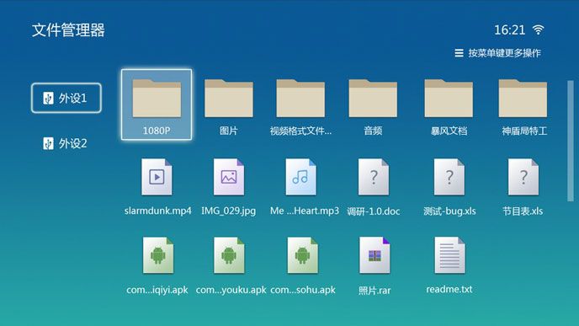Click the vertical scrollbar on the right
This screenshot has width=579, height=326.
571,141
